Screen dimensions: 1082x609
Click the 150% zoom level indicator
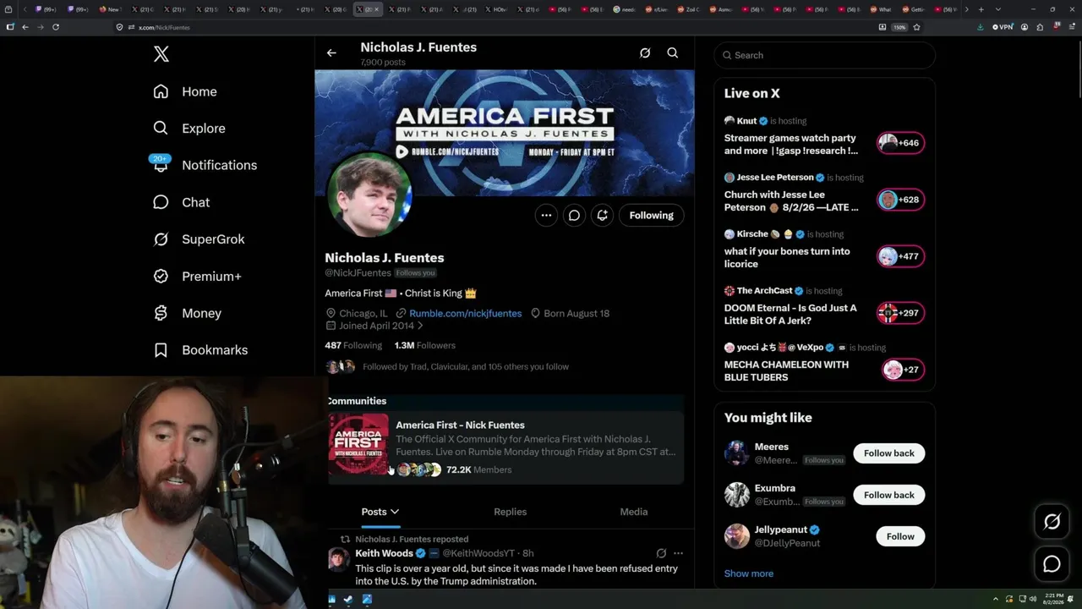pyautogui.click(x=900, y=27)
